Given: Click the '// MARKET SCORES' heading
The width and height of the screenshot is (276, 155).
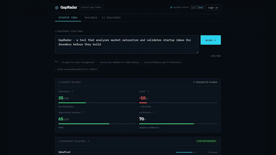Looking at the screenshot, I should click(x=70, y=82).
